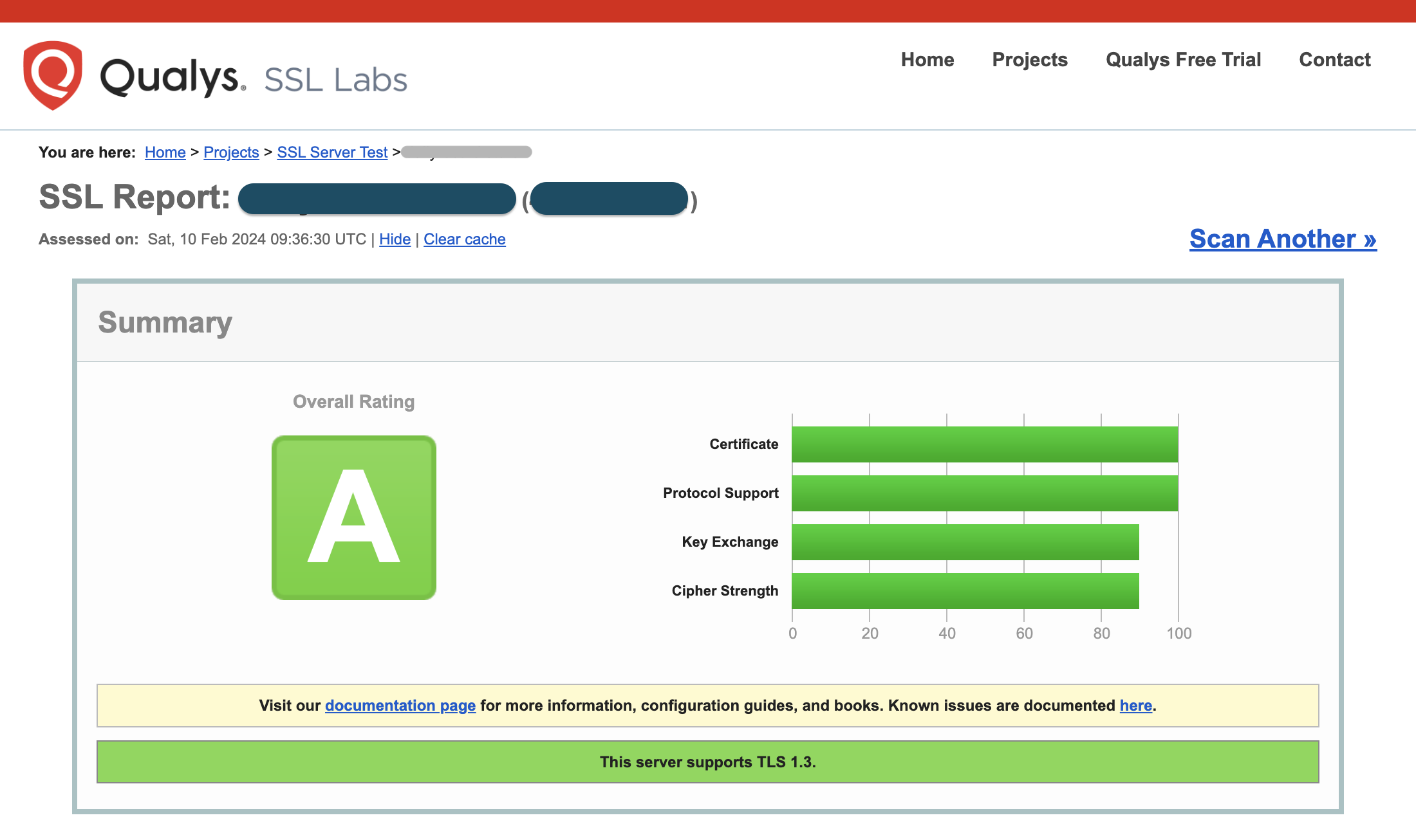
Task: Click the '60' chart axis value
Action: pyautogui.click(x=1025, y=634)
